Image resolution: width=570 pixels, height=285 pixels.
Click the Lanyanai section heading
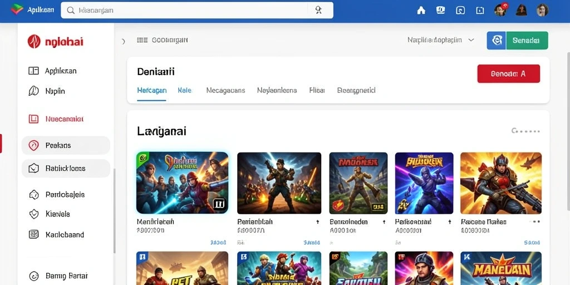162,131
